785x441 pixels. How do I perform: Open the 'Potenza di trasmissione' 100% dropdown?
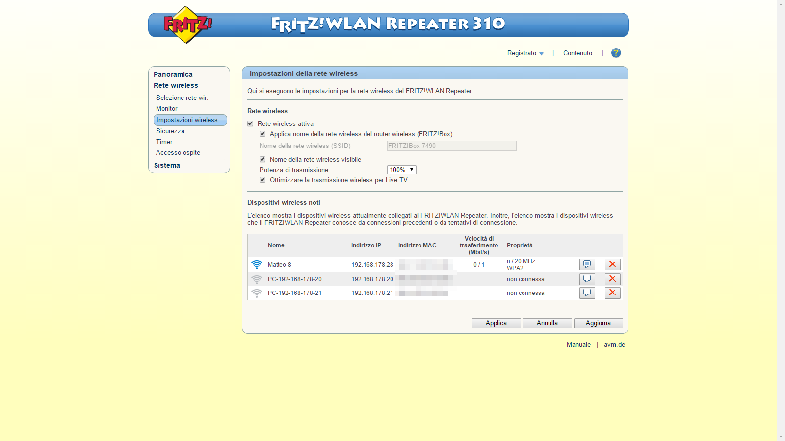point(401,170)
